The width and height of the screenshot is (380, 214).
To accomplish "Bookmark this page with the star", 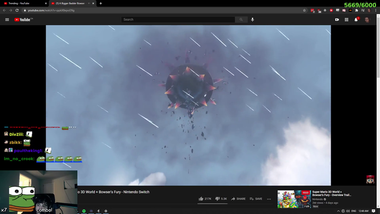I will [305, 11].
